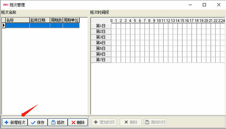The width and height of the screenshot is (226, 129).
Task: Click the 清除时段 button
Action: point(155,122)
